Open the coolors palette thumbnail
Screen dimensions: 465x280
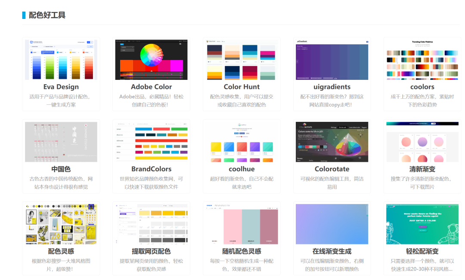422,60
